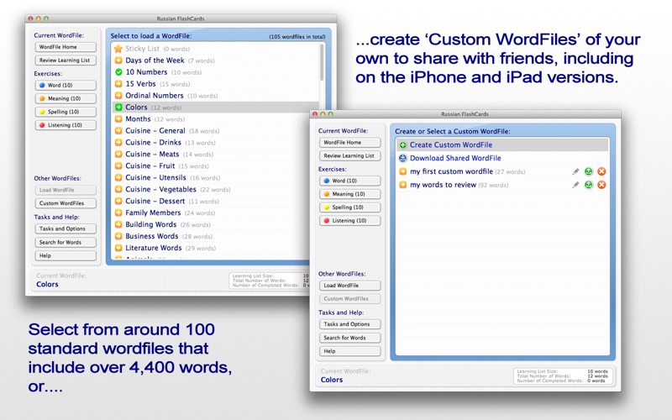Image resolution: width=672 pixels, height=420 pixels.
Task: Select the Create Custom WordFile row
Action: 501,144
